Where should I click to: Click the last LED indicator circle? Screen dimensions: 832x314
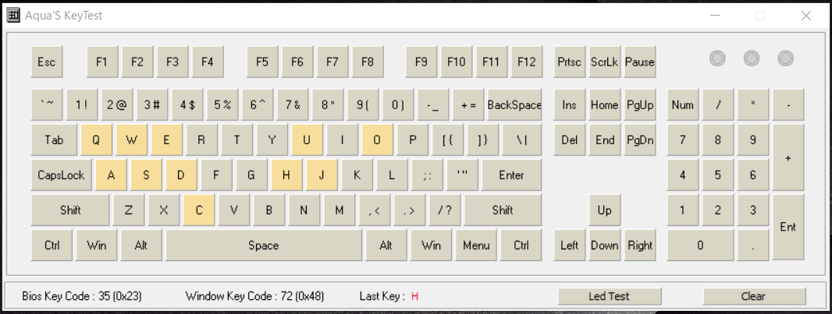[x=785, y=58]
